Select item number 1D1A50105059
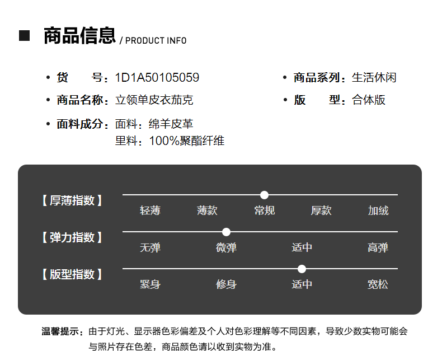442x351 pixels. [x=157, y=78]
